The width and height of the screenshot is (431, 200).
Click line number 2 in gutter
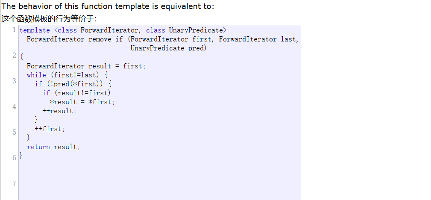[14, 55]
